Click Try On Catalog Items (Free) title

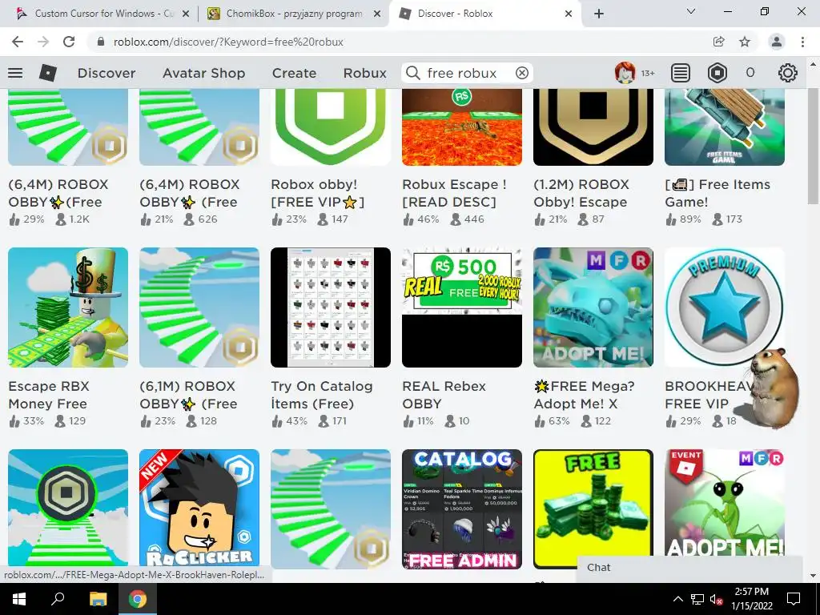click(322, 395)
